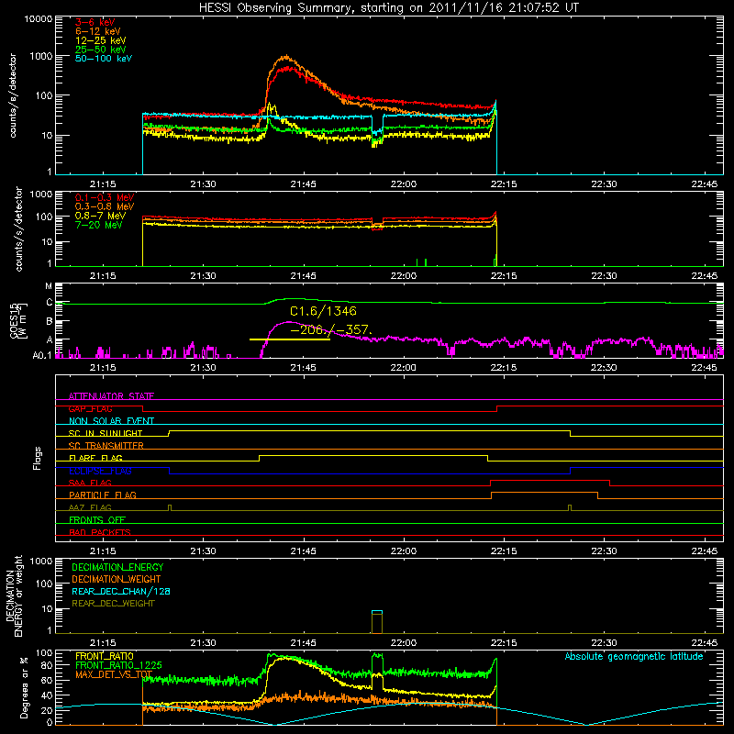Screen dimensions: 734x734
Task: Select the green FRONTS_OFF label
Action: (x=97, y=519)
